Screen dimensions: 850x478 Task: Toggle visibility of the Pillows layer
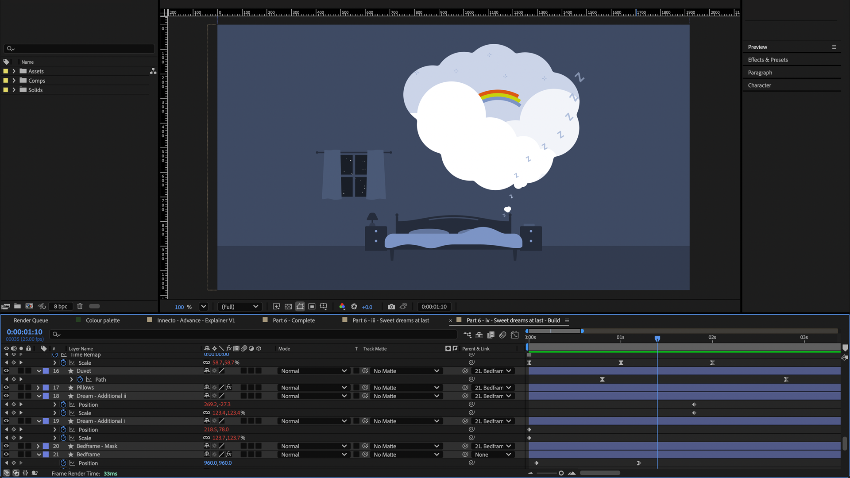[x=6, y=388]
